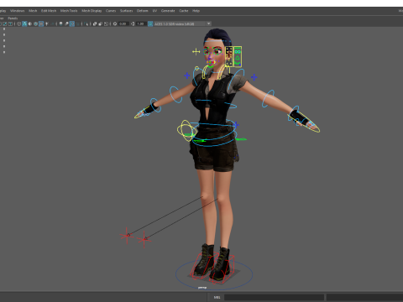Toggle the view transform icon

click(150, 23)
